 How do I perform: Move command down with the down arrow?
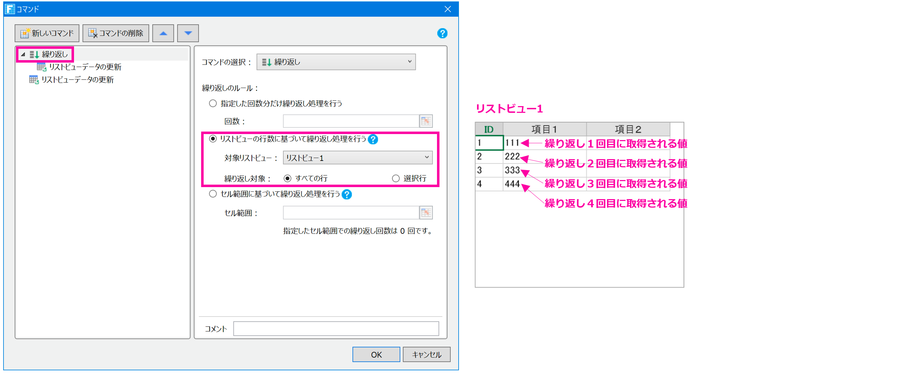click(188, 33)
